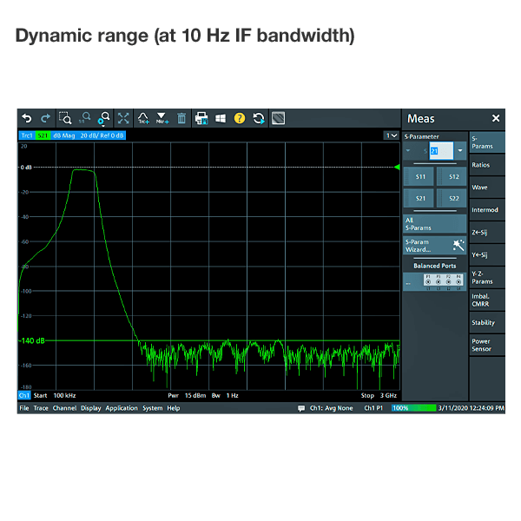Click the print icon
Viewport: 521px width, 521px height.
pyautogui.click(x=201, y=118)
